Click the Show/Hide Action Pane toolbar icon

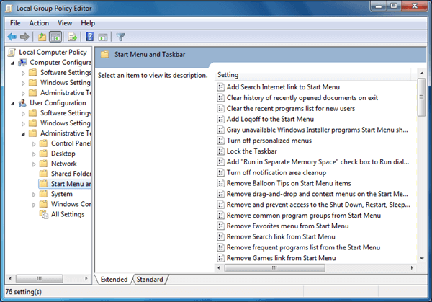pos(102,37)
